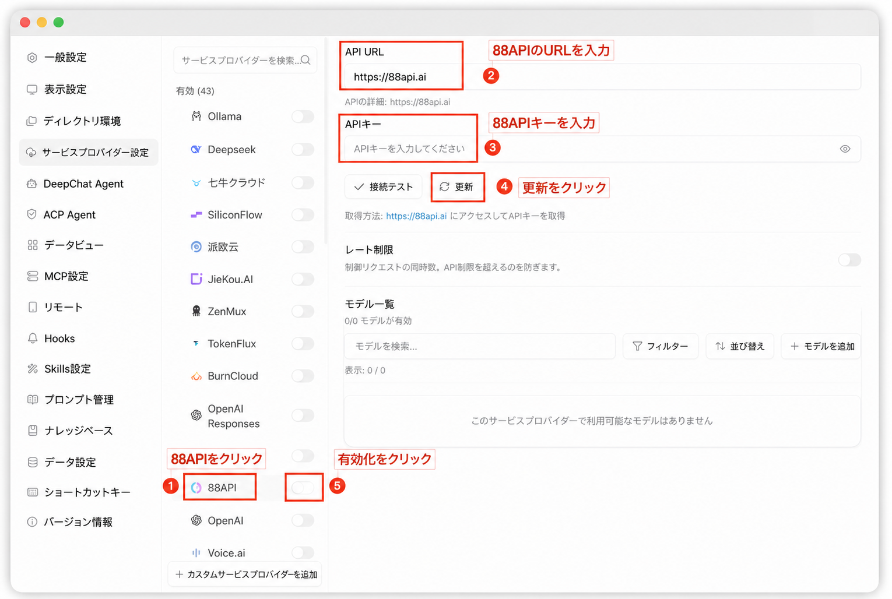
Task: Click the Deepseek whale icon
Action: (196, 150)
